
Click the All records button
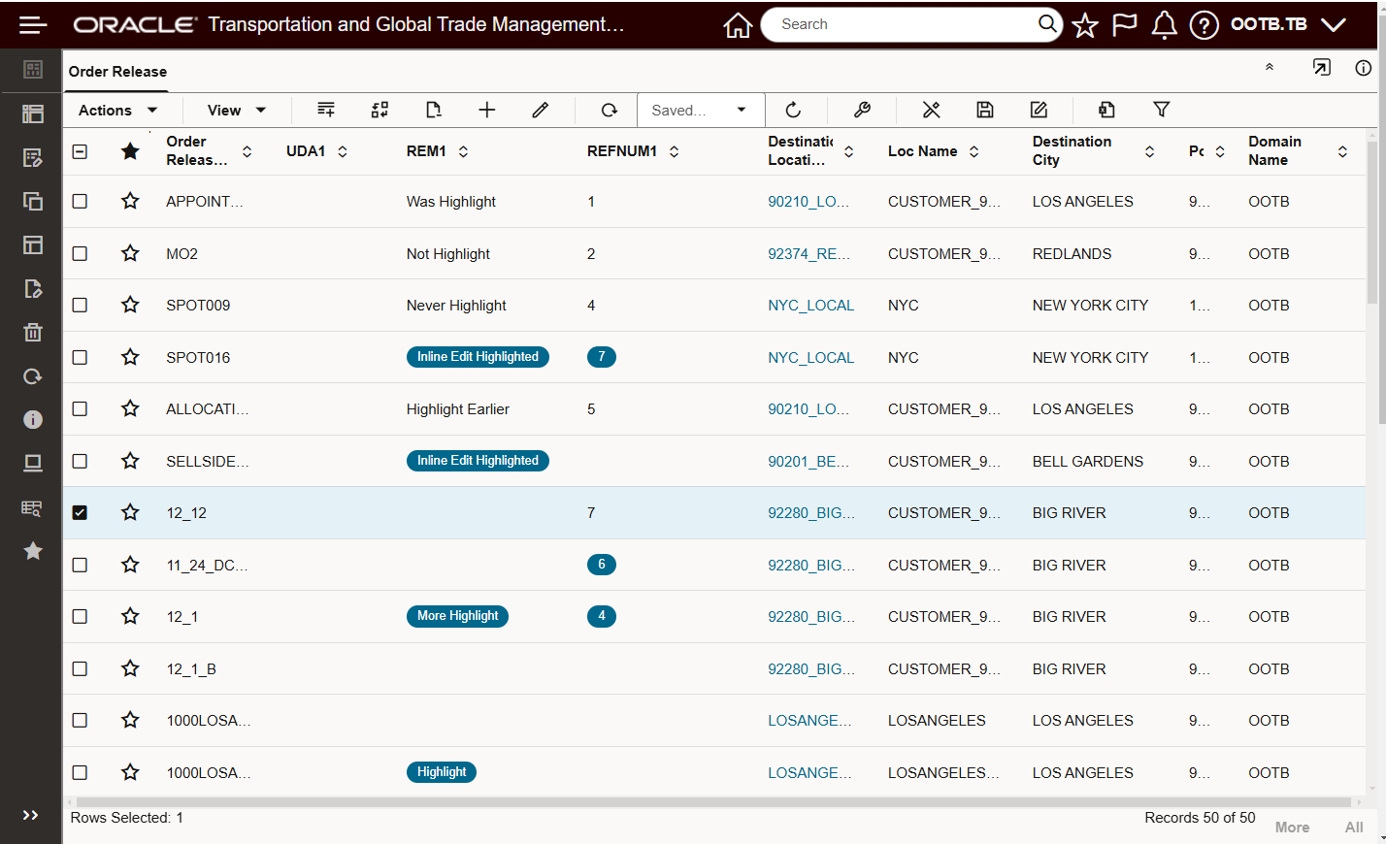tap(1354, 827)
